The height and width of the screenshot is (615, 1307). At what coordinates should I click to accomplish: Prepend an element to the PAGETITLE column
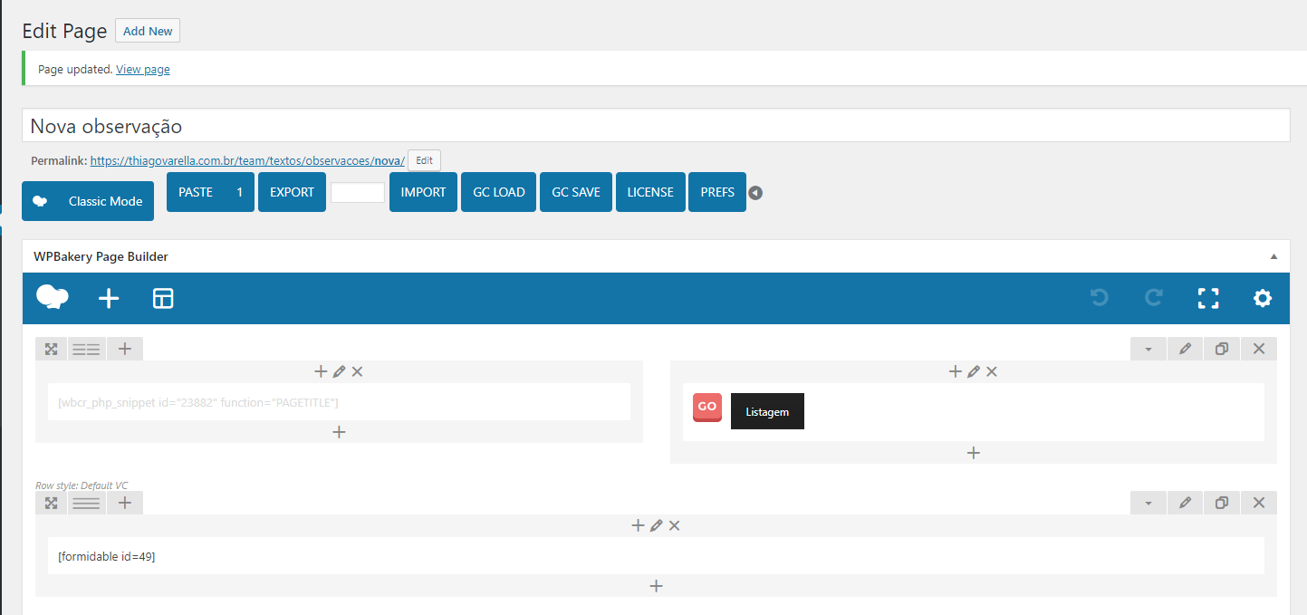(321, 371)
